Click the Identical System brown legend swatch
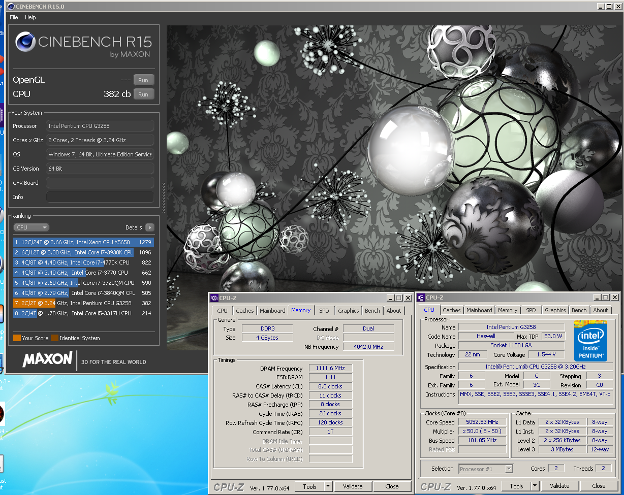This screenshot has height=495, width=624. coord(54,338)
